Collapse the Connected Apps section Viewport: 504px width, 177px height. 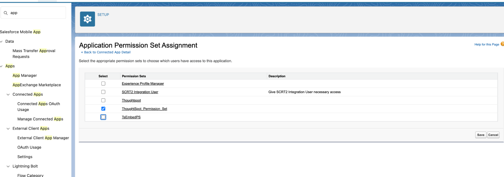pos(8,94)
